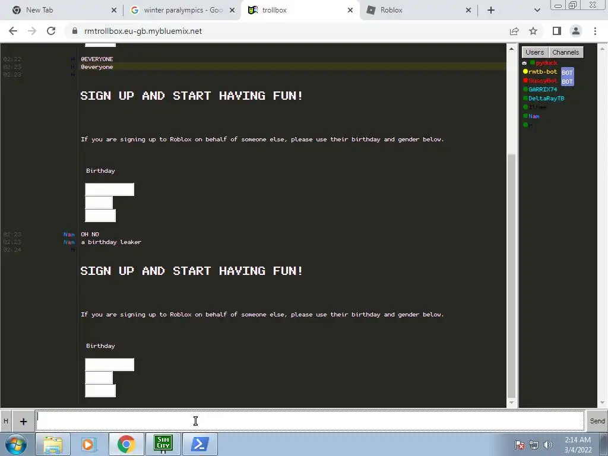Click Nam username beside 'OH NO'

click(69, 234)
